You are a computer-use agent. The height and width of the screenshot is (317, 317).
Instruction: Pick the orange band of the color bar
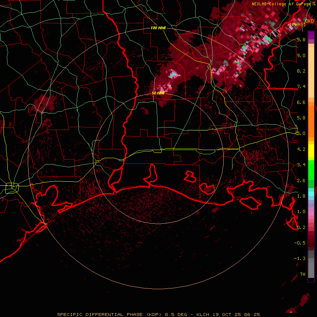tap(311, 122)
